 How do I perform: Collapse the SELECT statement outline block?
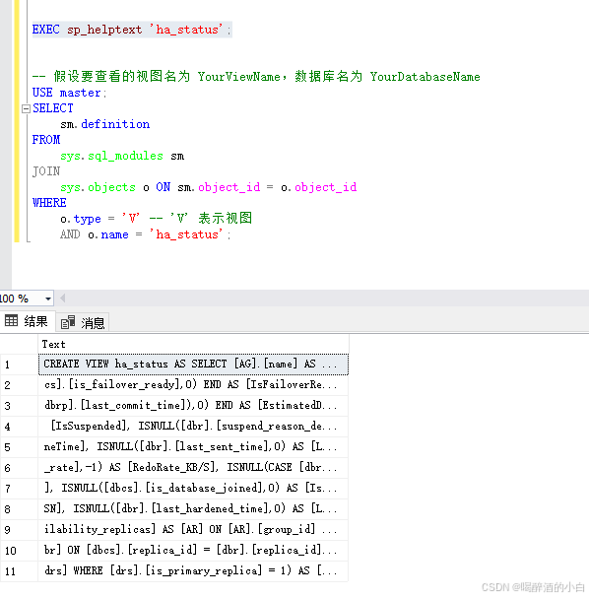26,108
